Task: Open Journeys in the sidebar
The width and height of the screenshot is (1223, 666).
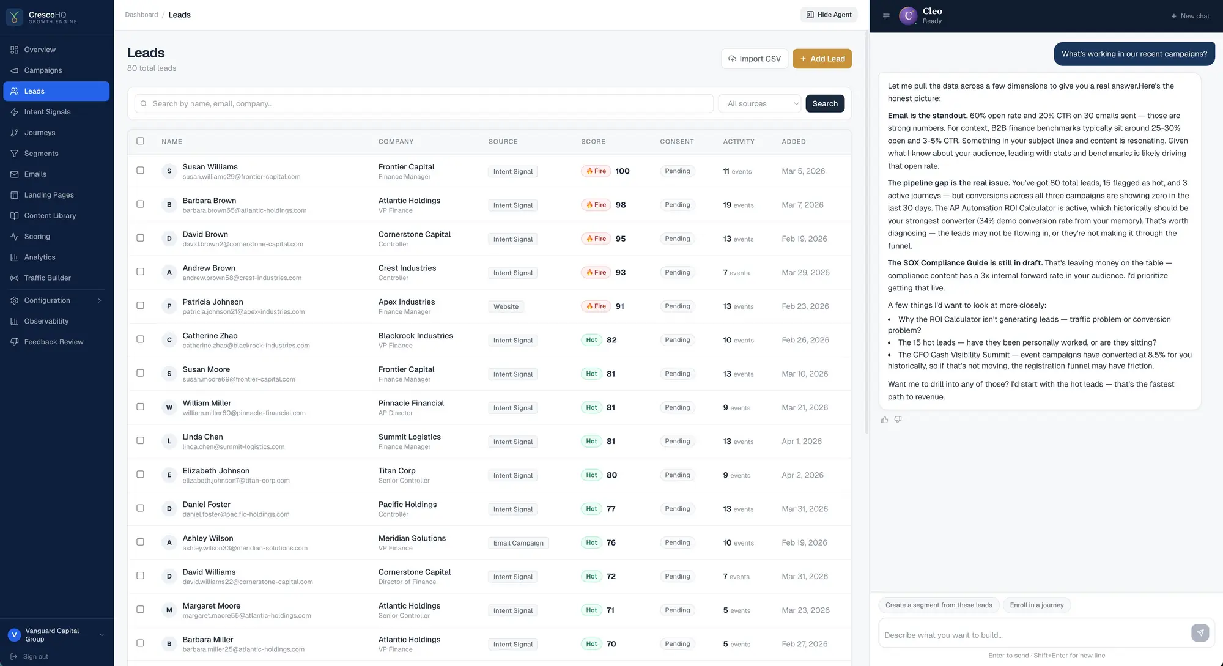Action: point(56,133)
